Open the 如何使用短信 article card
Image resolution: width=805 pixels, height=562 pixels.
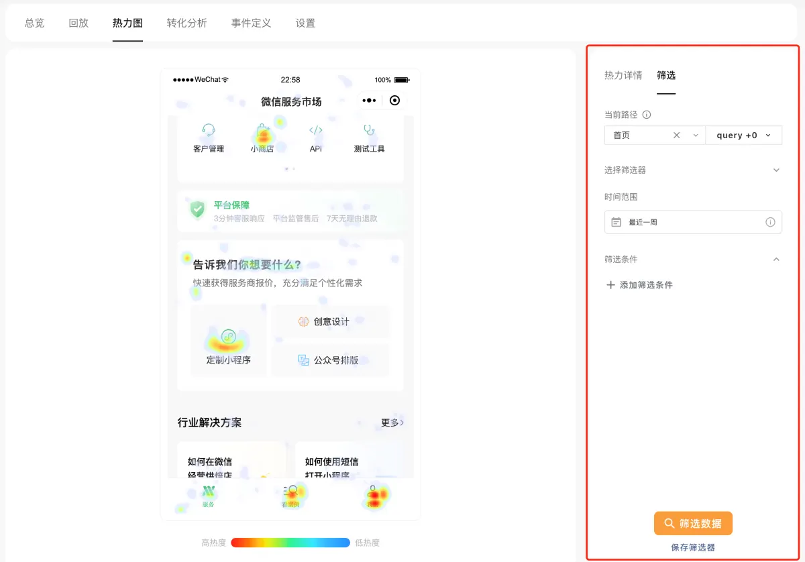tap(350, 460)
